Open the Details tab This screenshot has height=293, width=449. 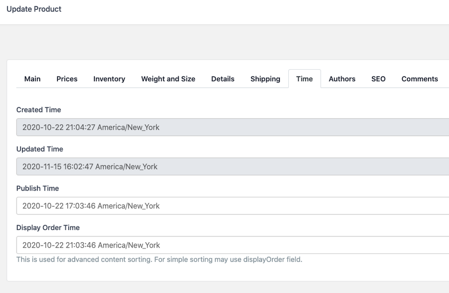tap(223, 79)
